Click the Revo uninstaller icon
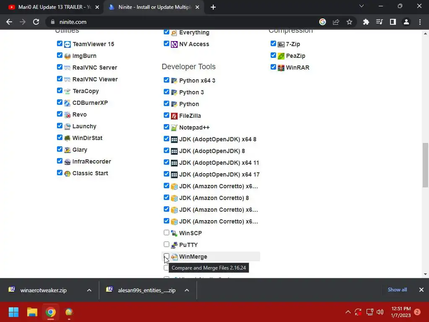The width and height of the screenshot is (429, 322). coord(67,115)
